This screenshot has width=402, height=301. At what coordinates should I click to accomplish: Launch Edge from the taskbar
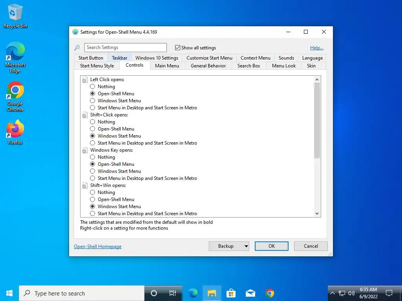pyautogui.click(x=192, y=293)
